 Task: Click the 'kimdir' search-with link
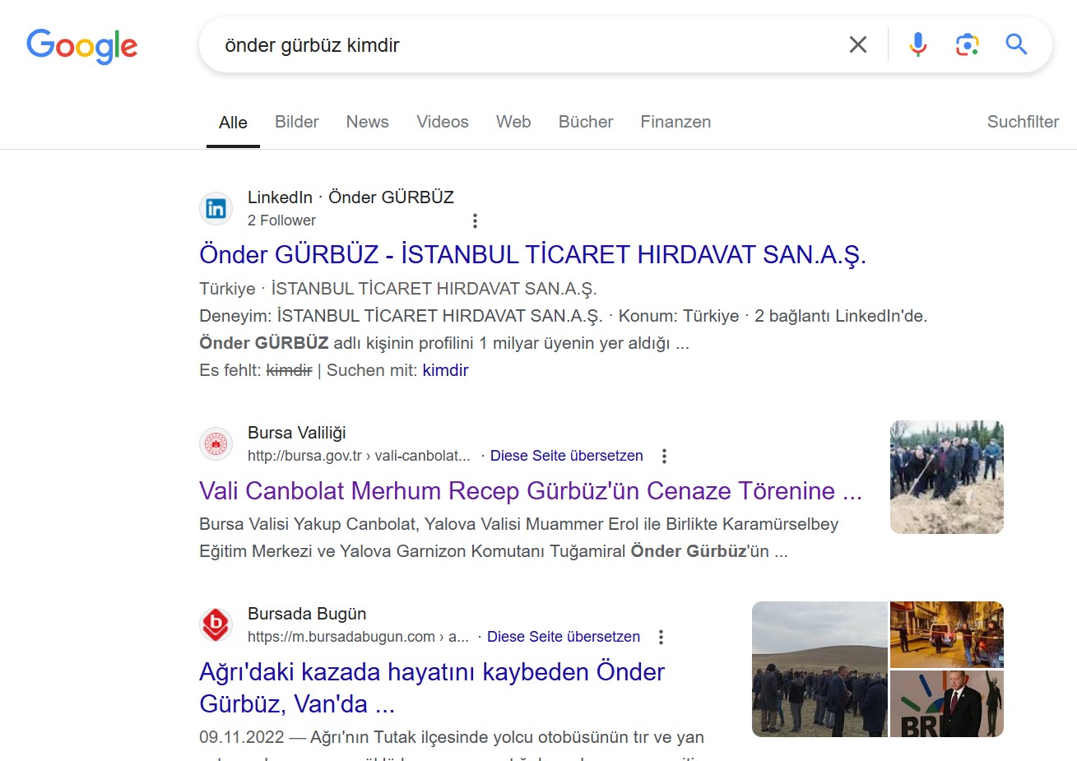pos(445,370)
